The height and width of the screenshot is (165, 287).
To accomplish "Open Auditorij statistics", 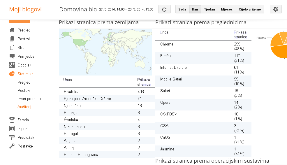I will point(24,107).
